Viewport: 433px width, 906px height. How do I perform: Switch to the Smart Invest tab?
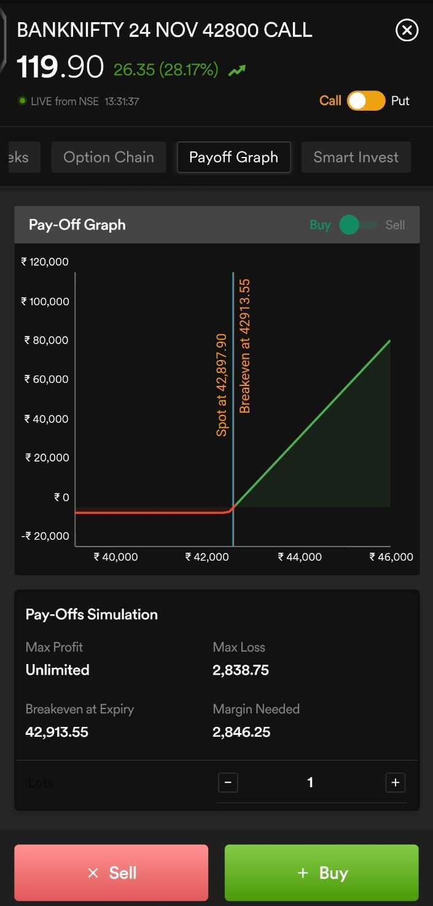[x=356, y=157]
